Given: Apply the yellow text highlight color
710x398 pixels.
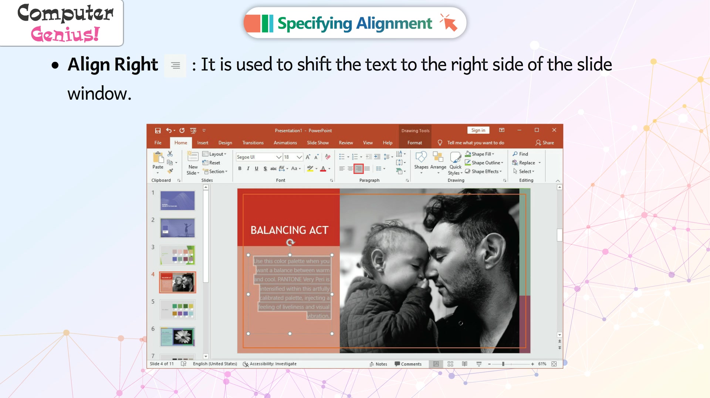Looking at the screenshot, I should (x=310, y=169).
